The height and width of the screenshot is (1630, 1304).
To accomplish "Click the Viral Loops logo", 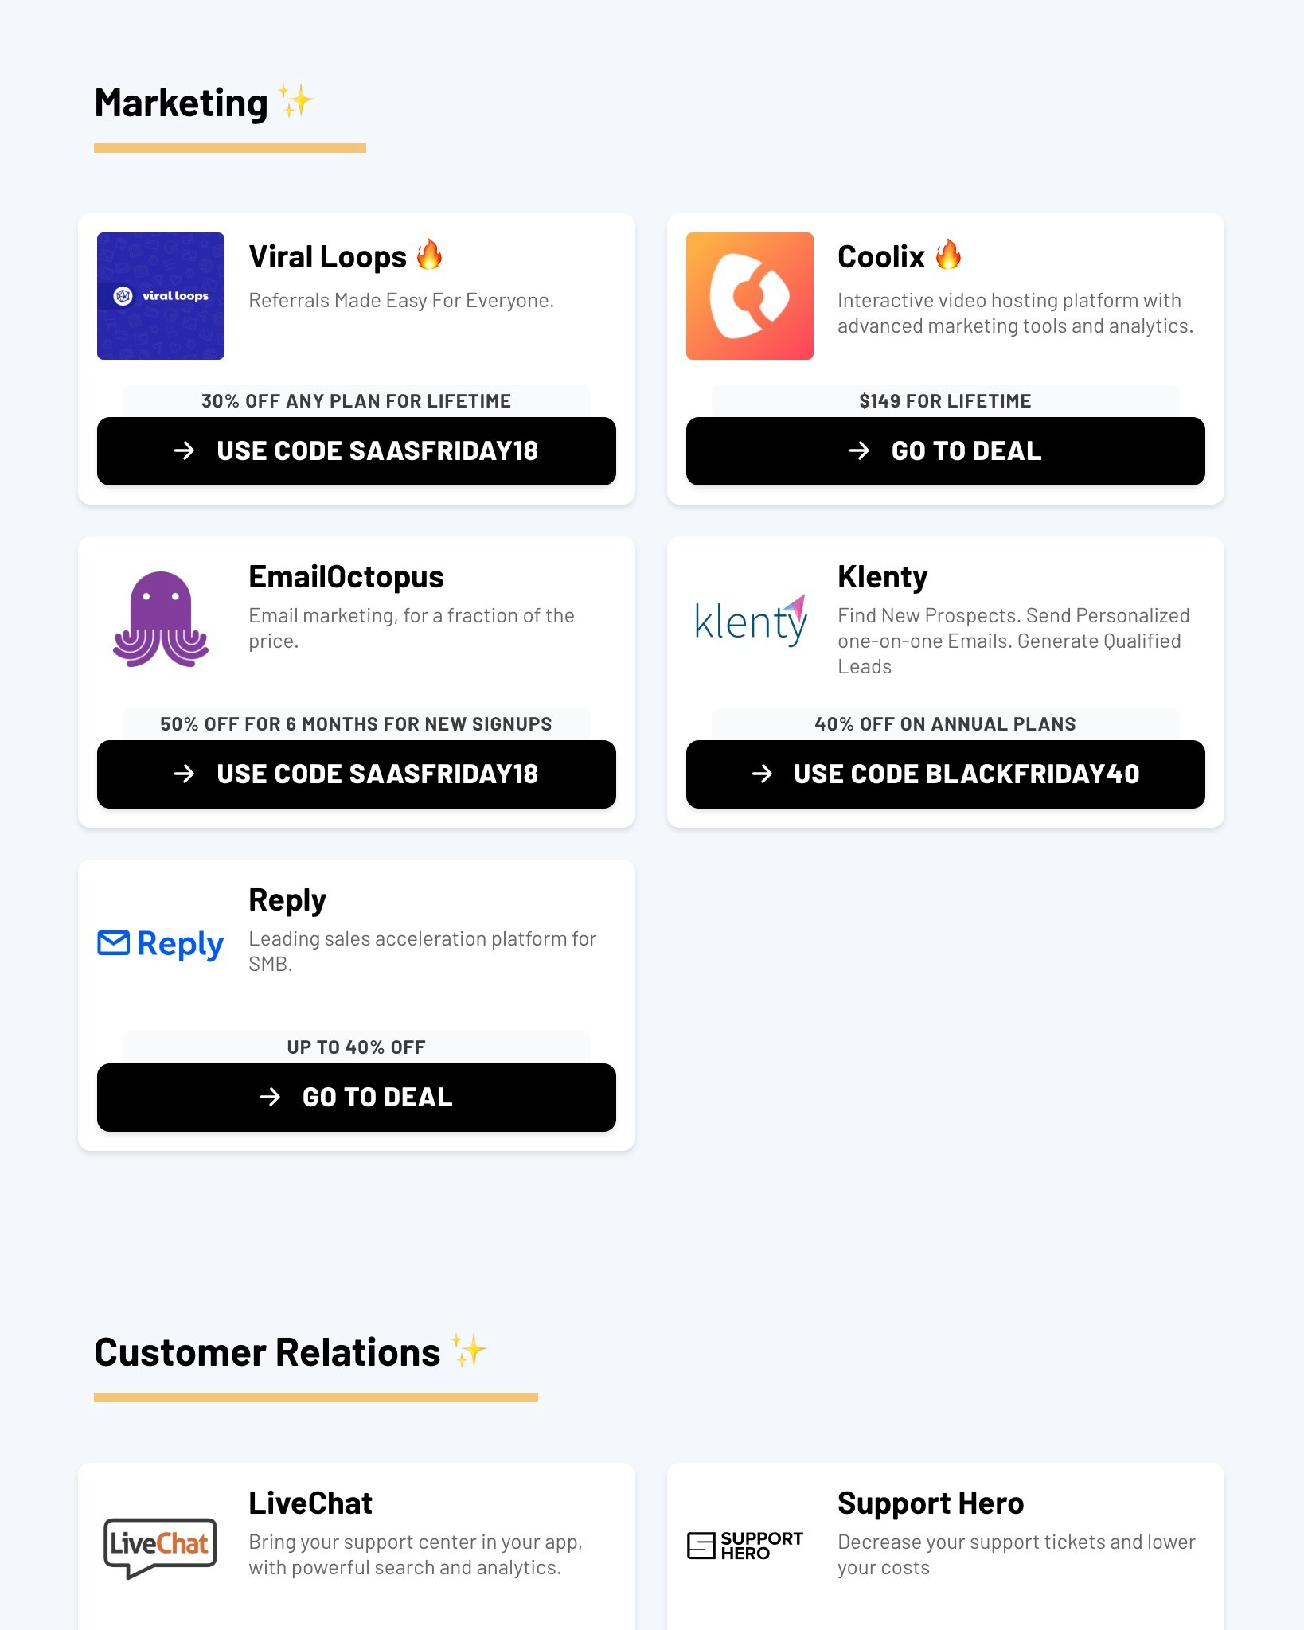I will (160, 295).
